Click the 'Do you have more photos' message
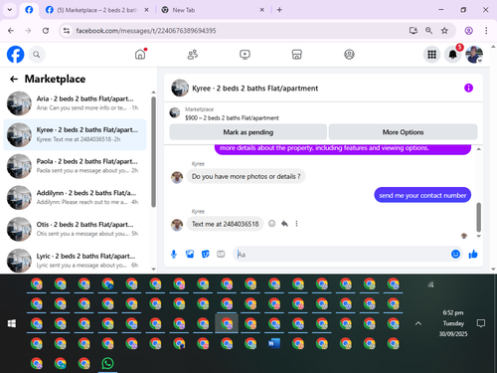Screen dimensions: 497x373 pyautogui.click(x=246, y=176)
